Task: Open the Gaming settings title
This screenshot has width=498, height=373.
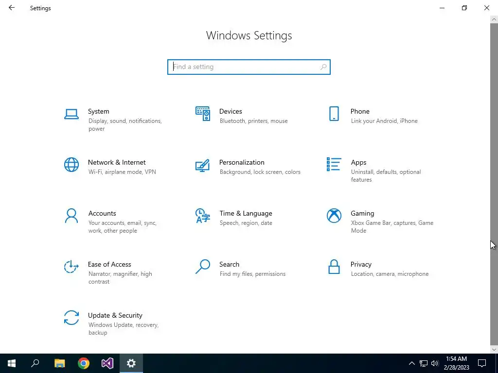Action: click(362, 214)
